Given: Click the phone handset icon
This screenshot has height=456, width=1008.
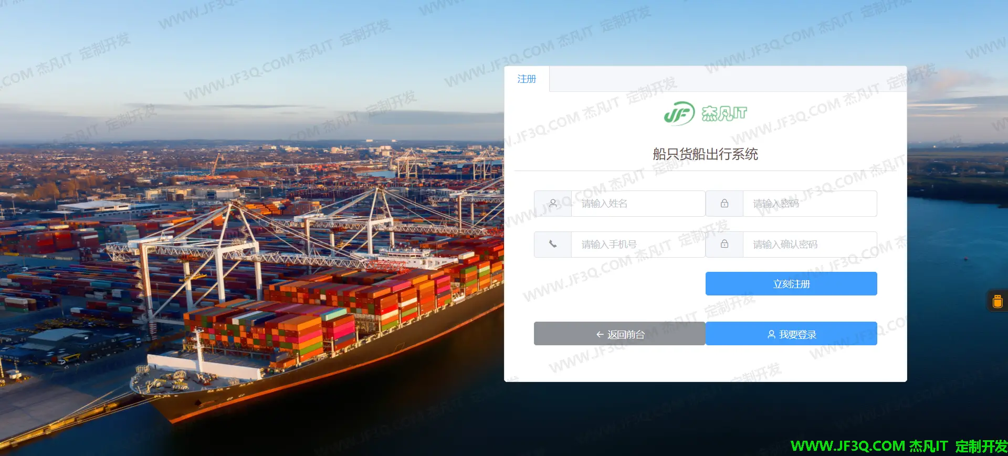Looking at the screenshot, I should point(553,244).
